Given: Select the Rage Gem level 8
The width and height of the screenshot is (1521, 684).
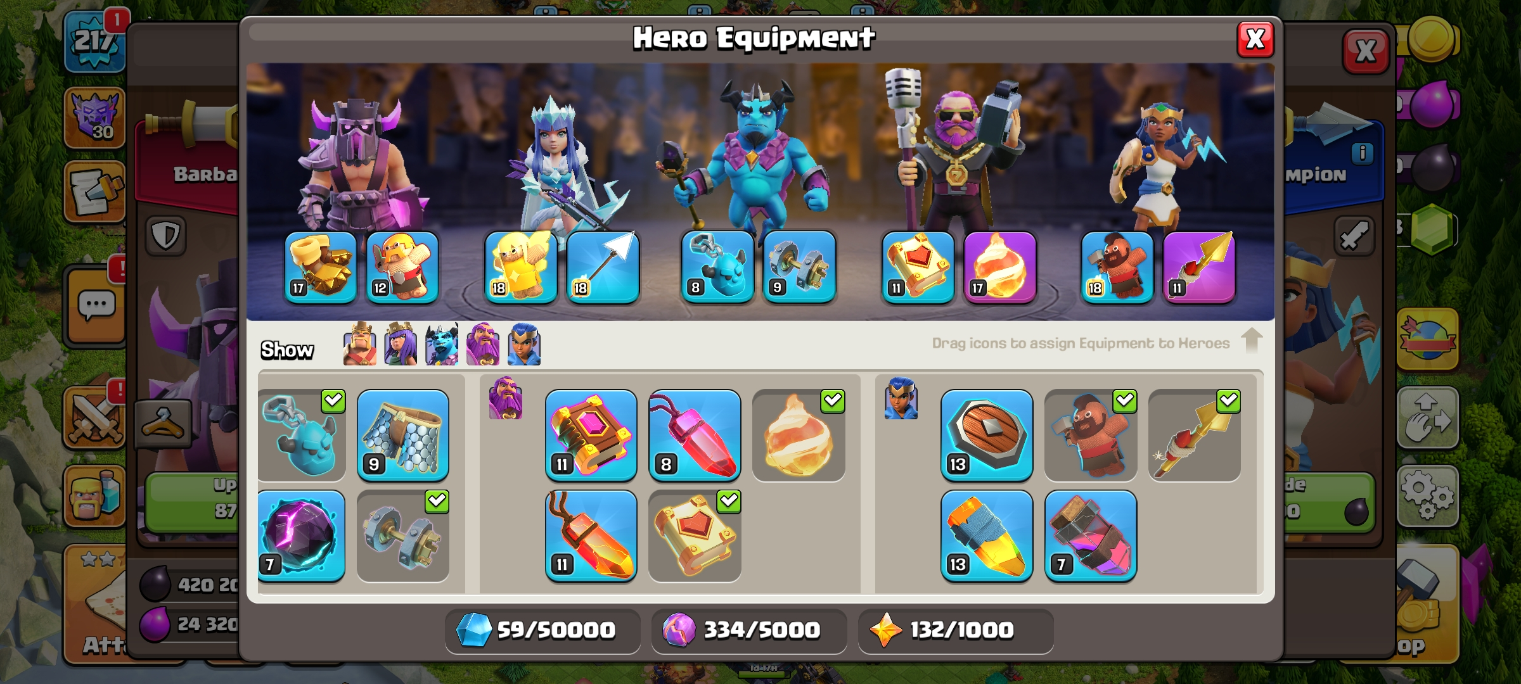Looking at the screenshot, I should click(x=695, y=436).
